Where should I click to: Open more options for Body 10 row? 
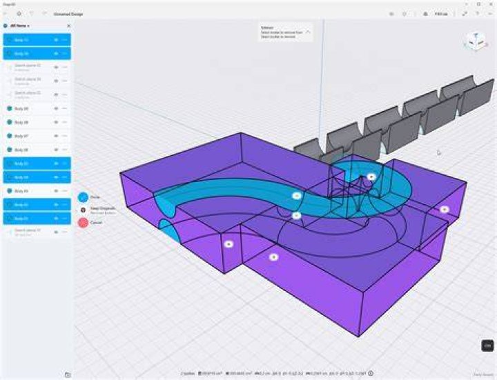pyautogui.click(x=65, y=54)
